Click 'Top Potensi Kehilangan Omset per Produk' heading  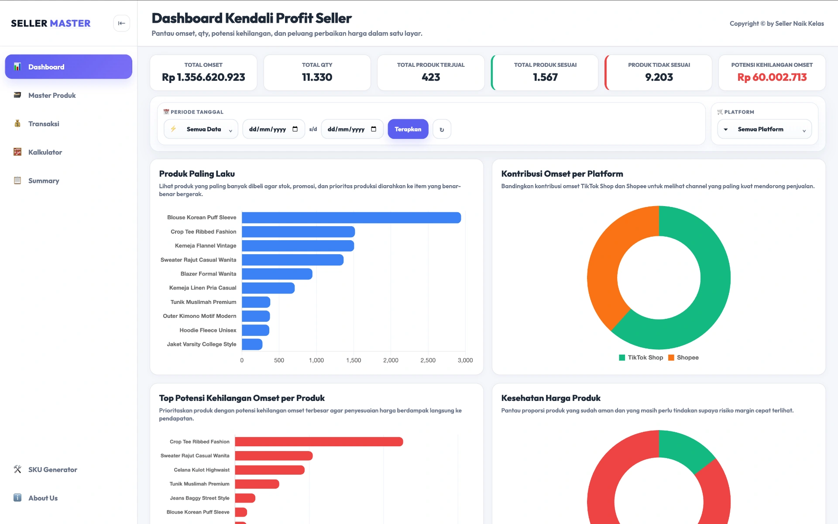point(242,398)
